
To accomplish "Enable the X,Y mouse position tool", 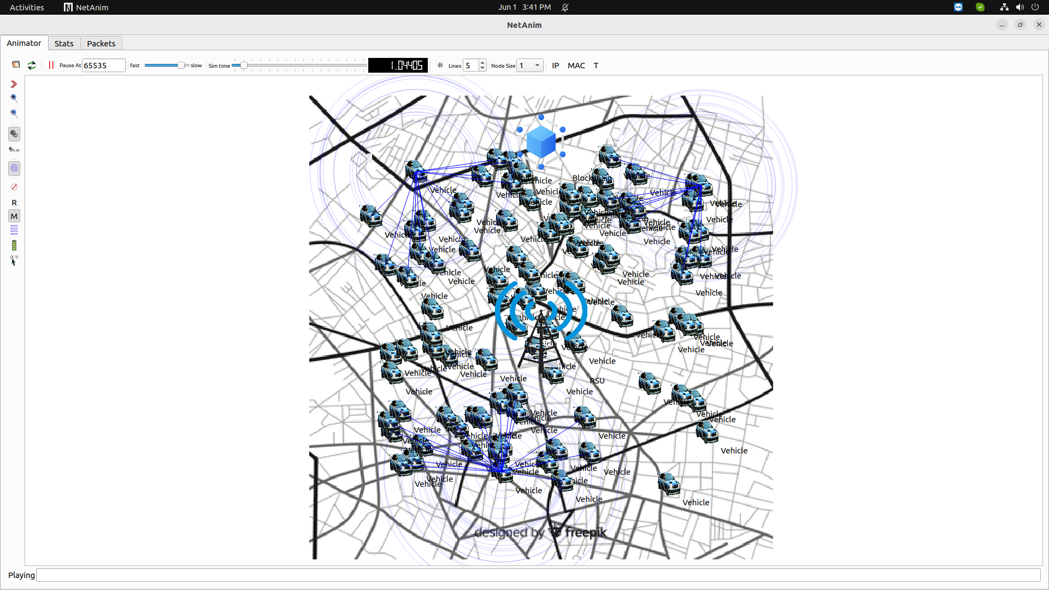I will tap(14, 261).
